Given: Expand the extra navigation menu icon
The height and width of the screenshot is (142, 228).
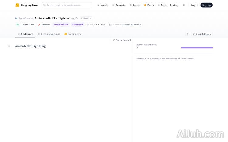Looking at the screenshot, I should tap(183, 5).
